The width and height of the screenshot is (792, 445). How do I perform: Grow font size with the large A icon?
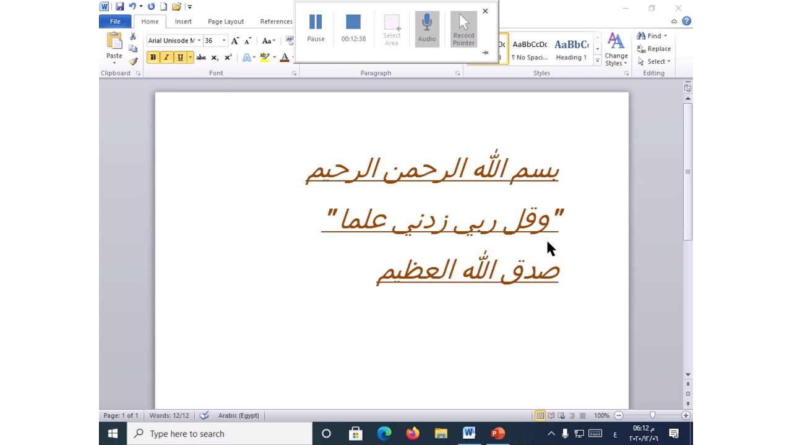coord(235,41)
